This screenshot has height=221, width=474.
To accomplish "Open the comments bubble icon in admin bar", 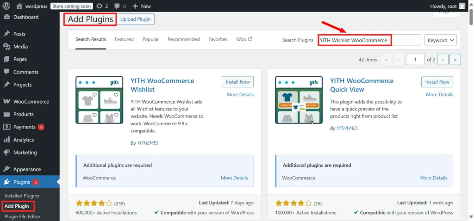I will [117, 6].
